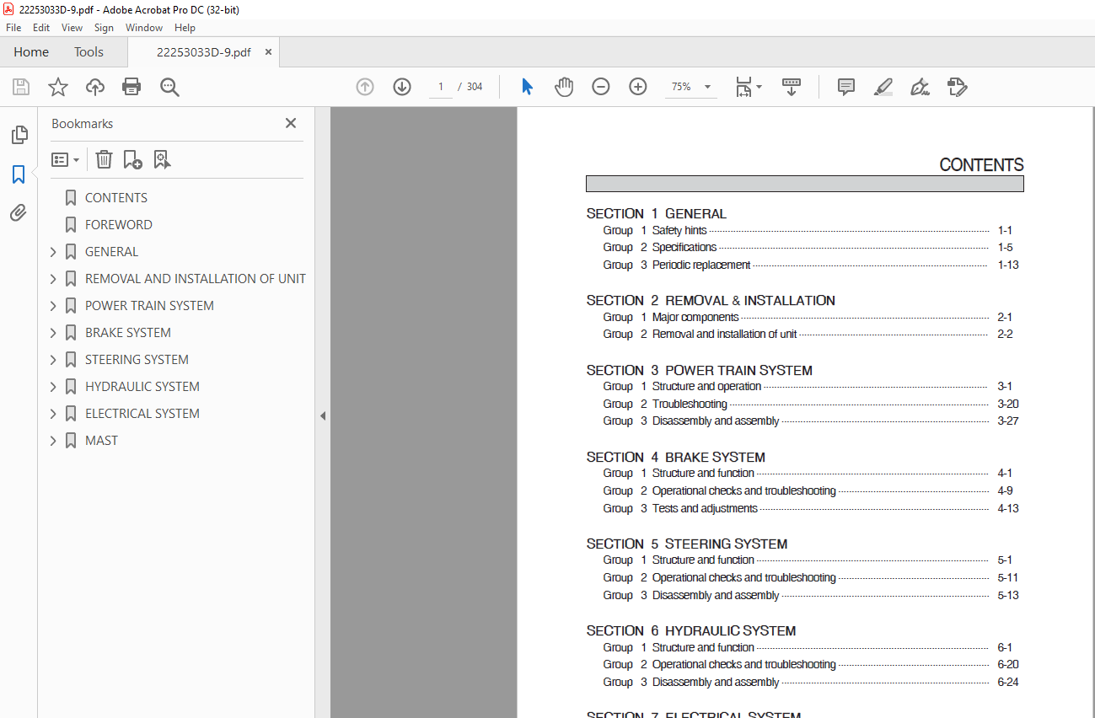Zoom out with minus icon
Viewport: 1095px width, 718px height.
click(601, 87)
